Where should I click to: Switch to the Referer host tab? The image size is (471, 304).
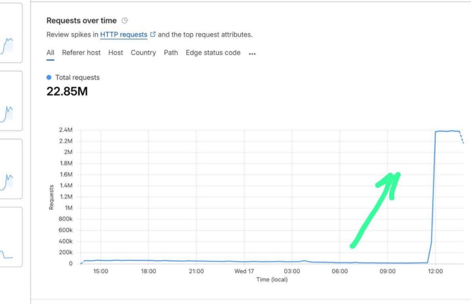coord(81,53)
